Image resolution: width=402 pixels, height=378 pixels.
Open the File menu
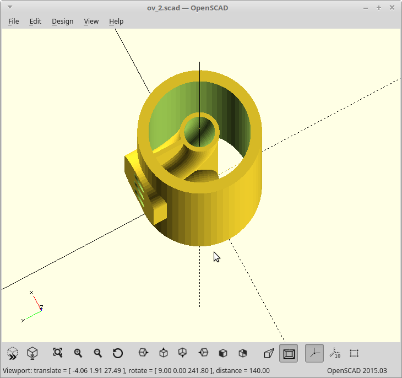[x=14, y=21]
